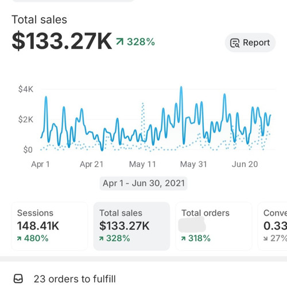Click the up arrow icon in Total orders card

(183, 239)
